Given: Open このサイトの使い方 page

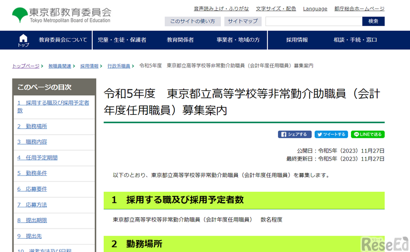Looking at the screenshot, I should tap(192, 21).
